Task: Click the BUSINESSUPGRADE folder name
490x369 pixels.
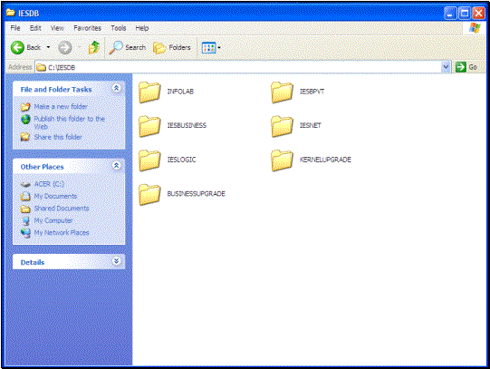Action: click(x=196, y=194)
